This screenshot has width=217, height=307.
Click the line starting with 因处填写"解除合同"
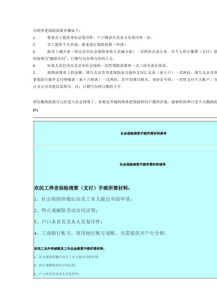tap(74, 59)
